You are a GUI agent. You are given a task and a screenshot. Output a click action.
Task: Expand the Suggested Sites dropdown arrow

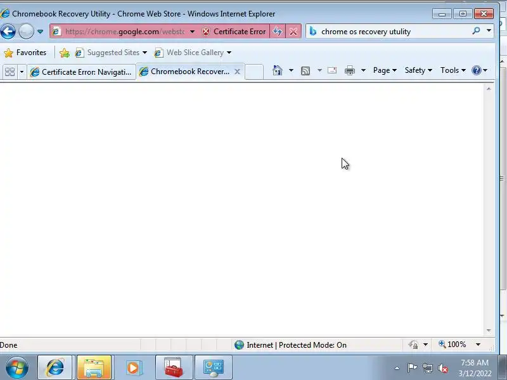tap(144, 53)
